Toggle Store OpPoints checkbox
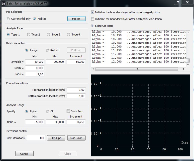 93,26
